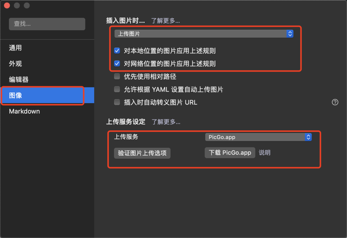
Task: Click the 验证图片上传选项 button
Action: [x=142, y=153]
